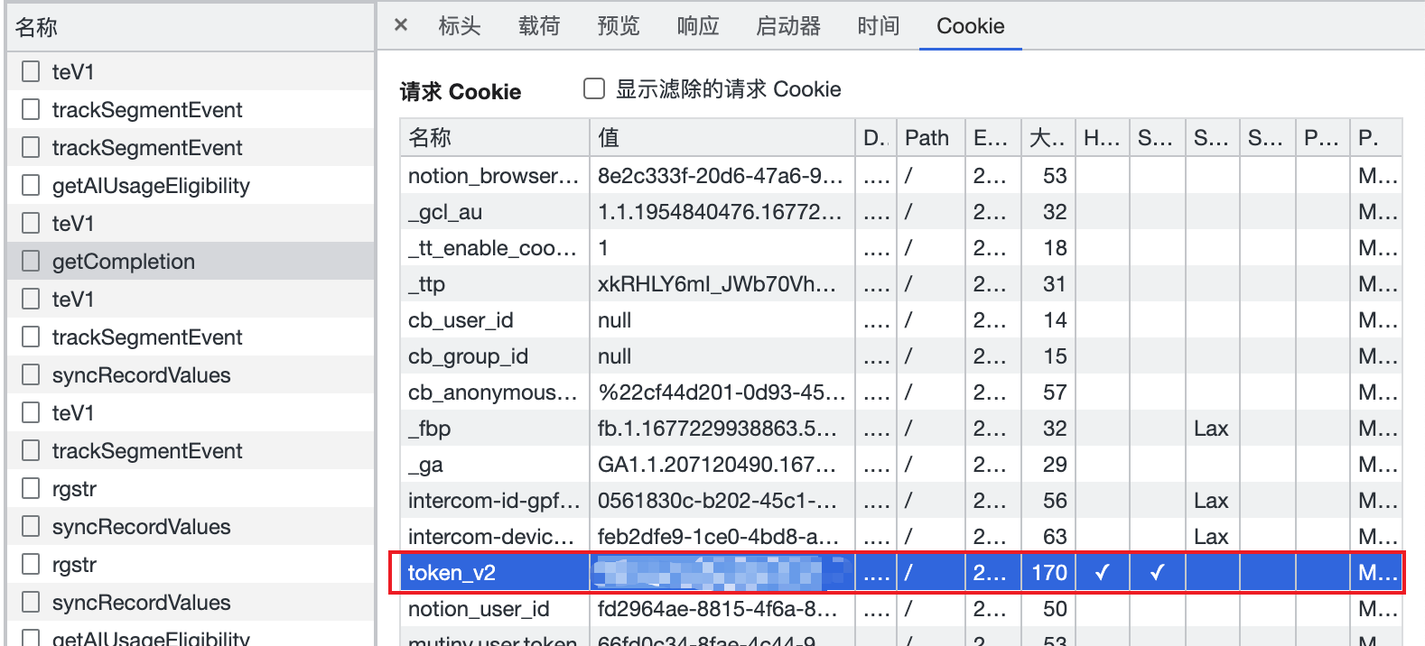
Task: Select the _fbp cookie name
Action: (x=429, y=429)
